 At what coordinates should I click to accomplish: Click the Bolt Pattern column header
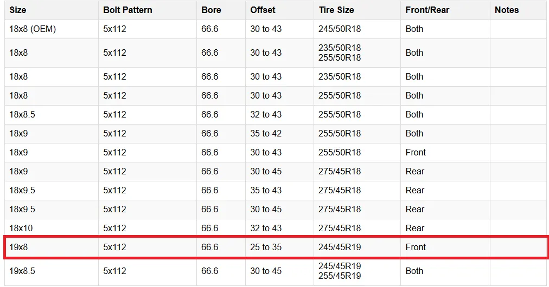[x=127, y=10]
